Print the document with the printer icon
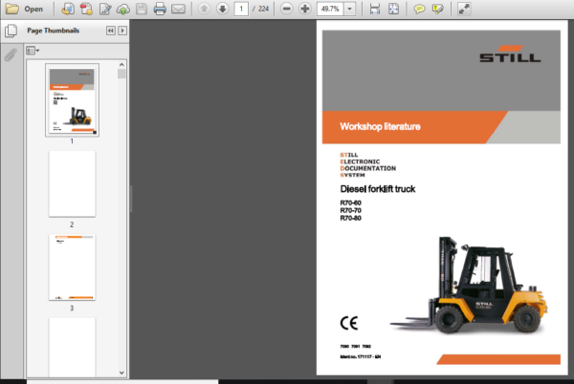Screen dimensions: 574x384 [x=160, y=9]
